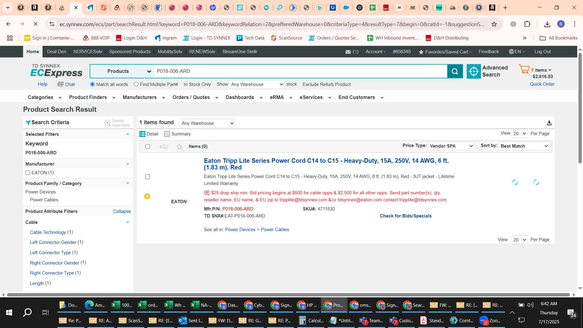Switch to SERVICESolv tab
The height and width of the screenshot is (328, 583).
(87, 52)
